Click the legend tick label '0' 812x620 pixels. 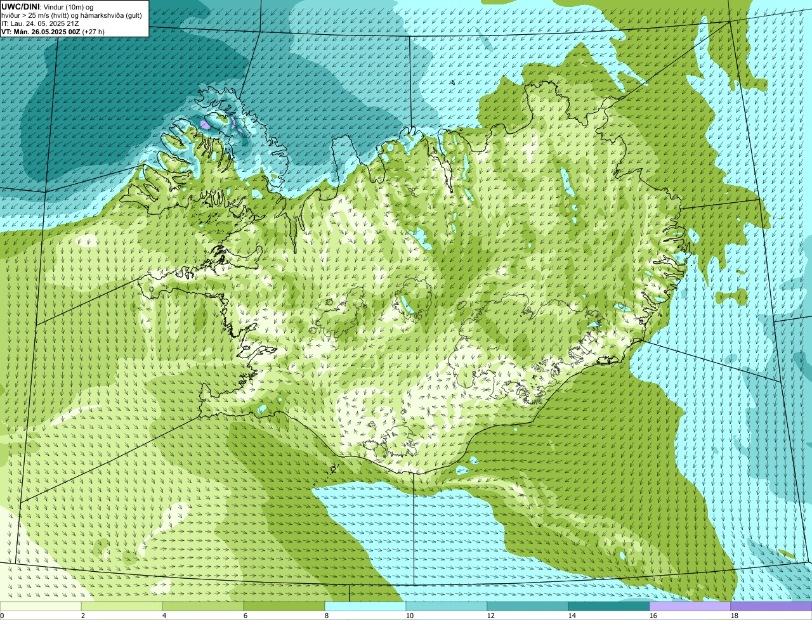[x=2, y=616]
